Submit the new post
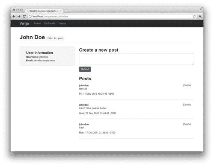Viewport: 214px width, 166px height. tap(85, 69)
